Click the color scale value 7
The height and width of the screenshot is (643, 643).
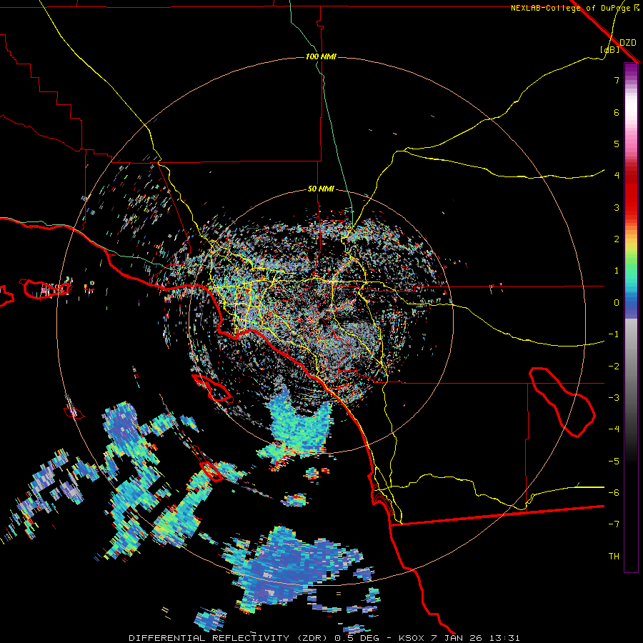coord(617,80)
